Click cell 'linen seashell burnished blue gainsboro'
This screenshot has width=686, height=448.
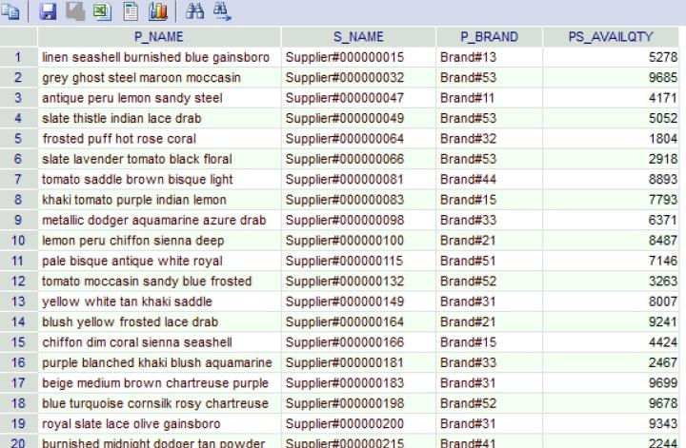point(159,57)
